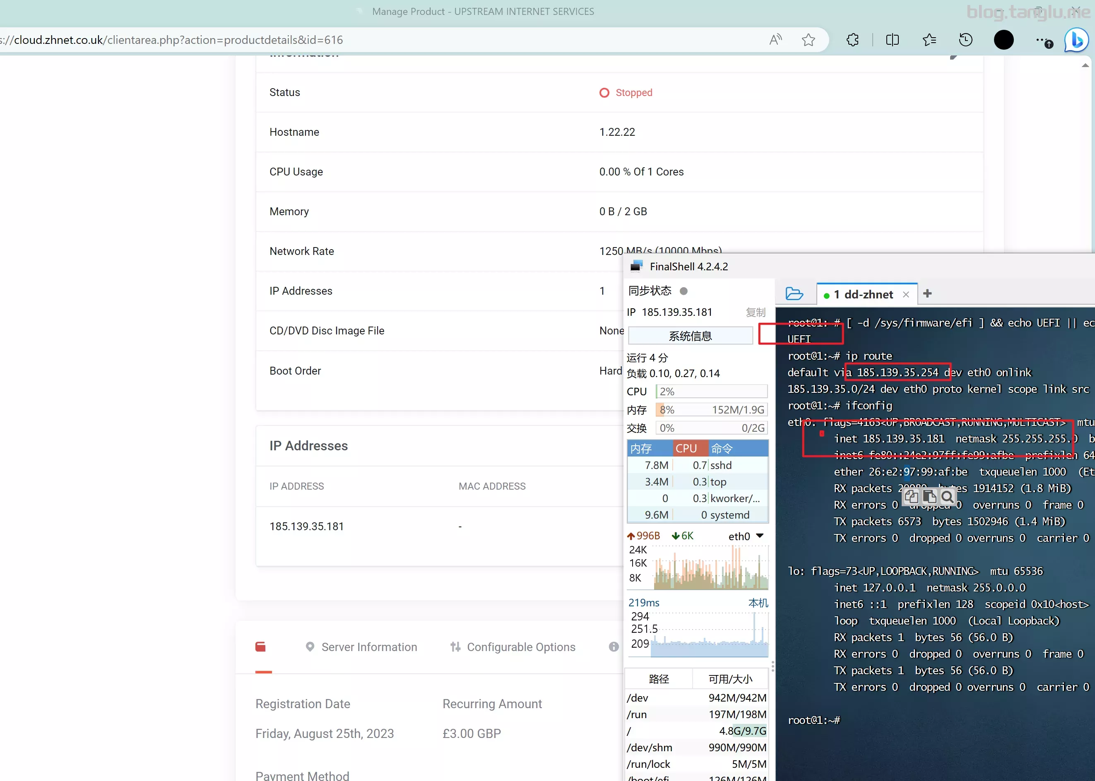1095x781 pixels.
Task: Click the Read aloud icon in address bar
Action: point(775,39)
